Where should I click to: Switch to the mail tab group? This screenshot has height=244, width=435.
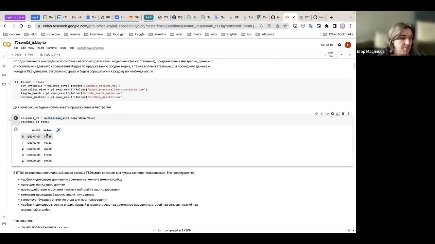35,17
